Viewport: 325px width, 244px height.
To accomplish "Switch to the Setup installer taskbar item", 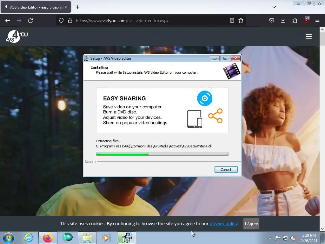I will coord(127,238).
